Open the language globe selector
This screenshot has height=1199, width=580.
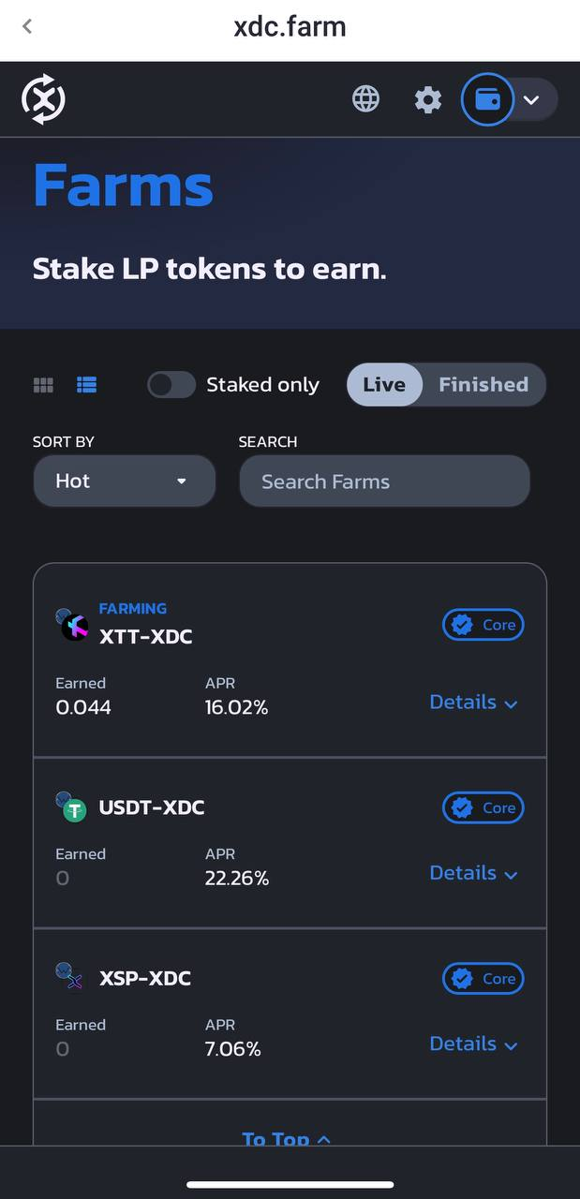click(x=365, y=99)
